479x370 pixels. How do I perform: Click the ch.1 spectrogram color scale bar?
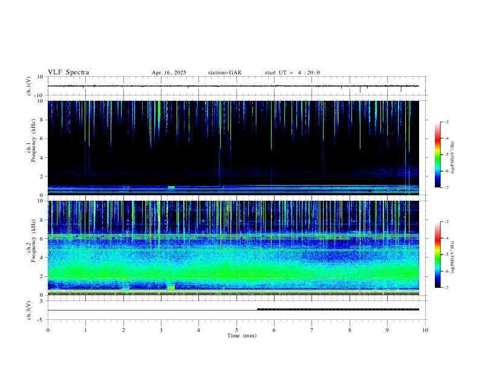pos(438,155)
